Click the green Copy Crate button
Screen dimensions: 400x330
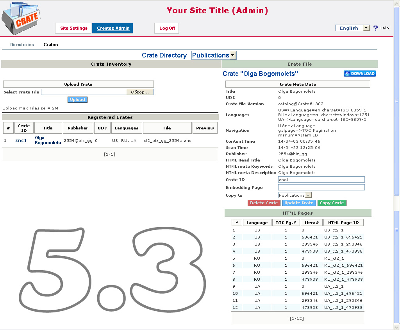tap(332, 203)
